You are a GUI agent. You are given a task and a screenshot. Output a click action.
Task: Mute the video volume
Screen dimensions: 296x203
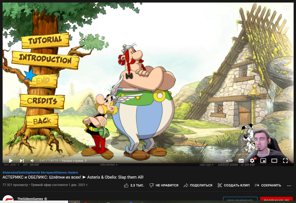pos(32,161)
